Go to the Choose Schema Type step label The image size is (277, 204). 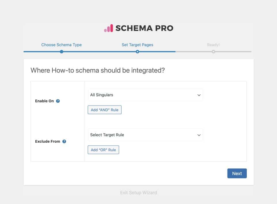(x=62, y=45)
